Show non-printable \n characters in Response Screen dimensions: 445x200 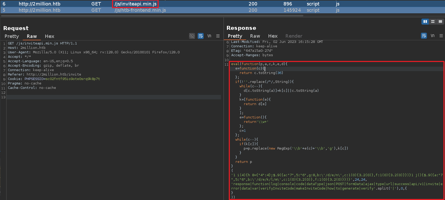click(432, 36)
